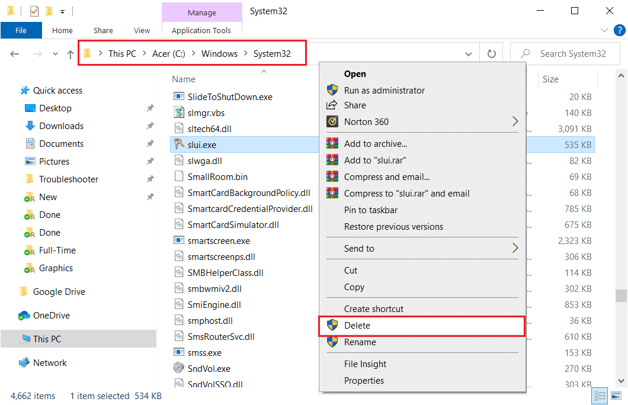This screenshot has height=405, width=628.
Task: Click the help question mark icon
Action: 619,30
